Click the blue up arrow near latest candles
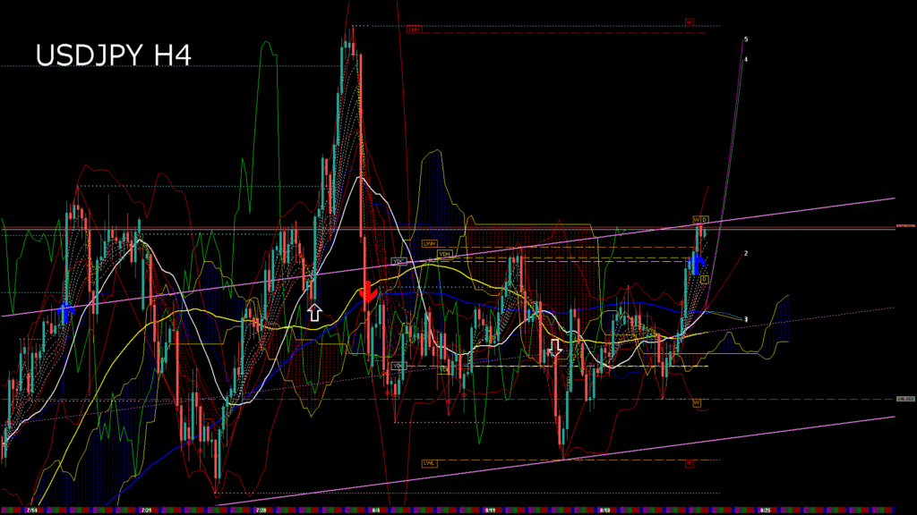 (x=699, y=262)
